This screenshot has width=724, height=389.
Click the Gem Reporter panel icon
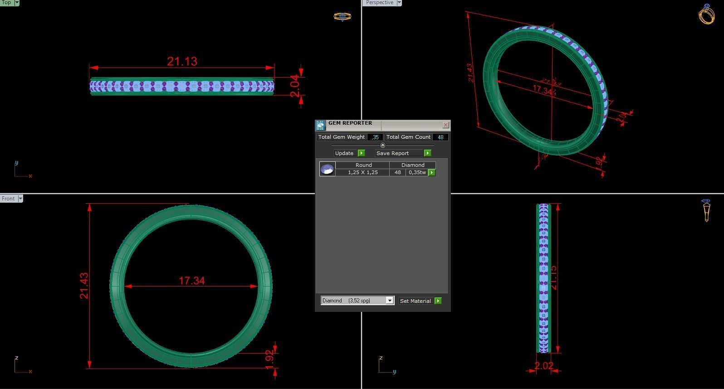(x=320, y=125)
